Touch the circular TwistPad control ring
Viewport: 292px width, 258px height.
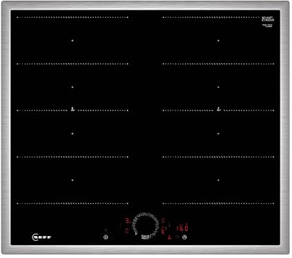click(x=146, y=226)
